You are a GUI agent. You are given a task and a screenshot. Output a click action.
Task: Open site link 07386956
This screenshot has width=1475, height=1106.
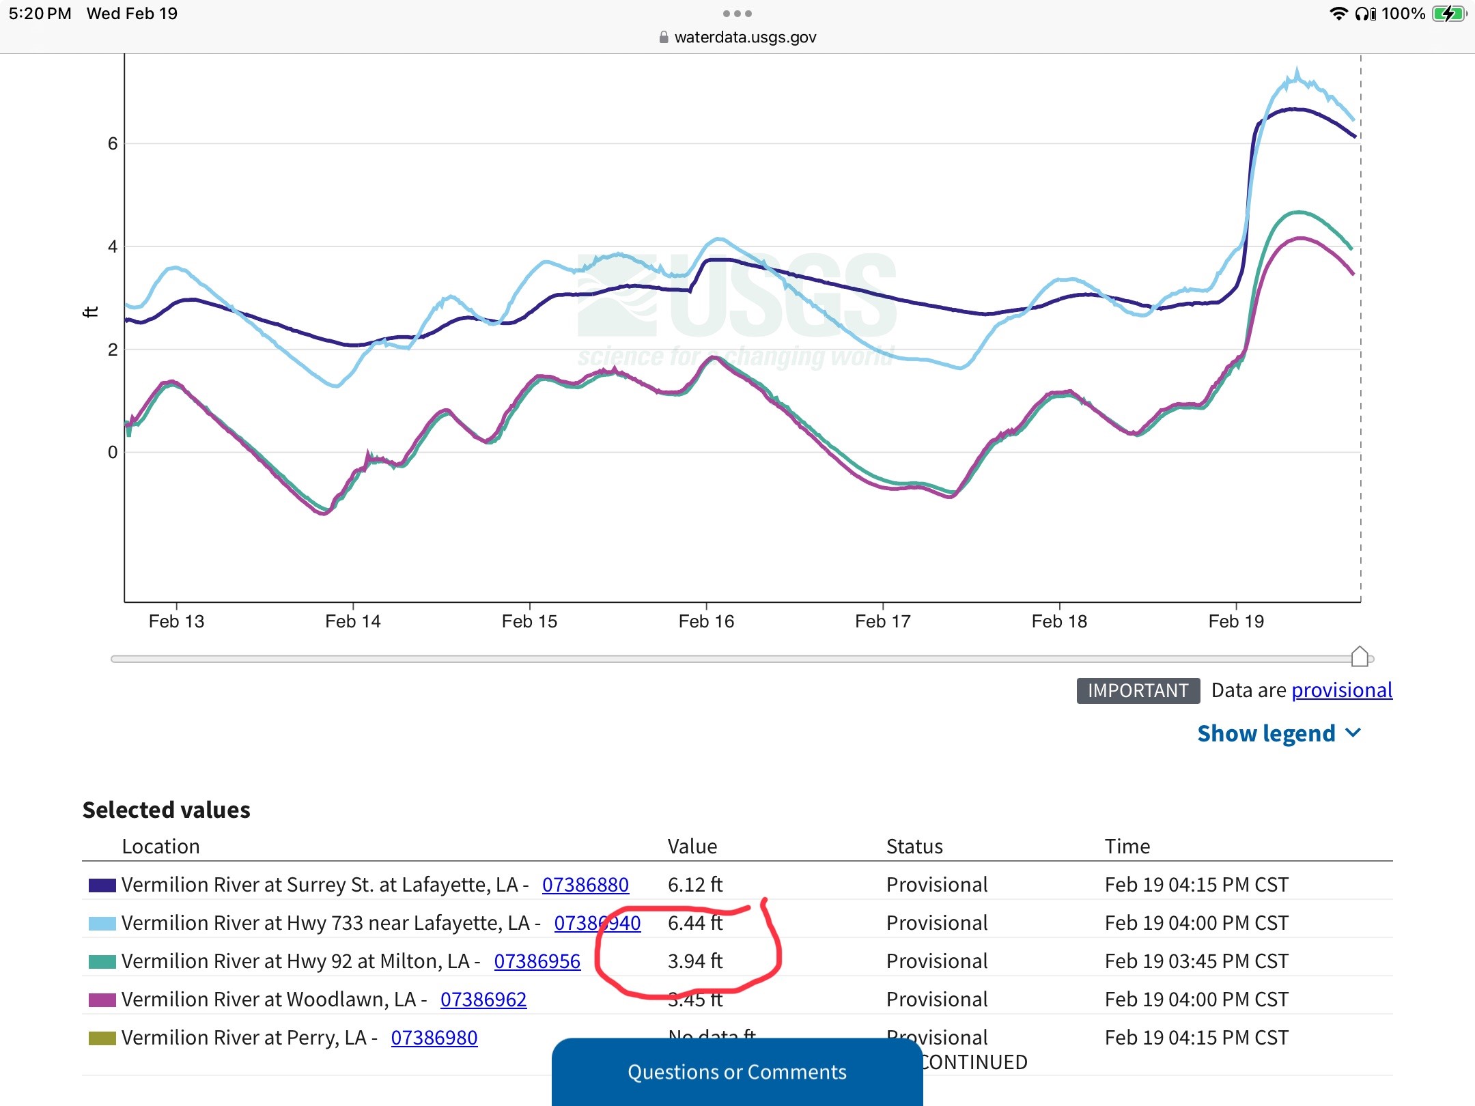click(537, 961)
